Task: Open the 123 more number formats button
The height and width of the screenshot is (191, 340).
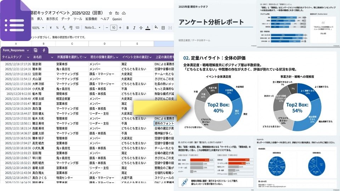Action: (78, 28)
